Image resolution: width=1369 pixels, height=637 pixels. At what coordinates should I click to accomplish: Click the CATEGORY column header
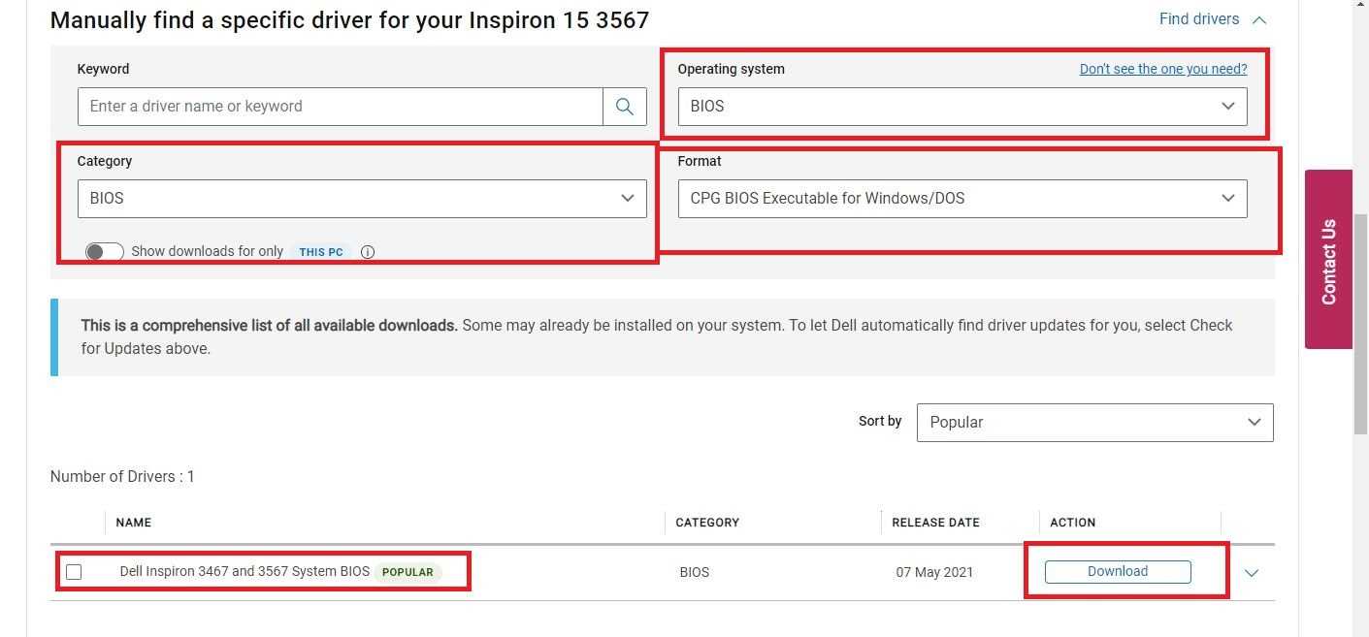coord(707,523)
